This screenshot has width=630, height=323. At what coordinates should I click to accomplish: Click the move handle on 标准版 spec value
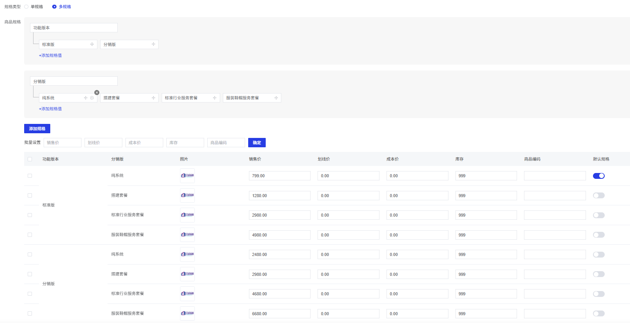click(x=92, y=44)
